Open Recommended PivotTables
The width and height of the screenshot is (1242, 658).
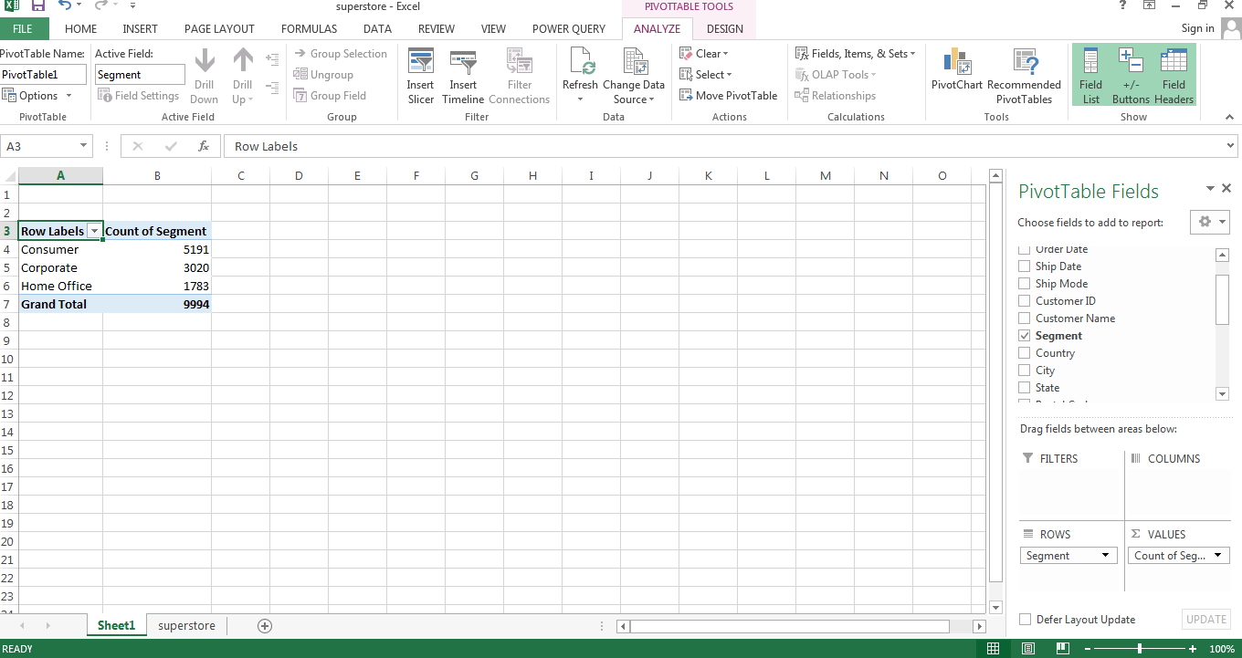coord(1024,64)
